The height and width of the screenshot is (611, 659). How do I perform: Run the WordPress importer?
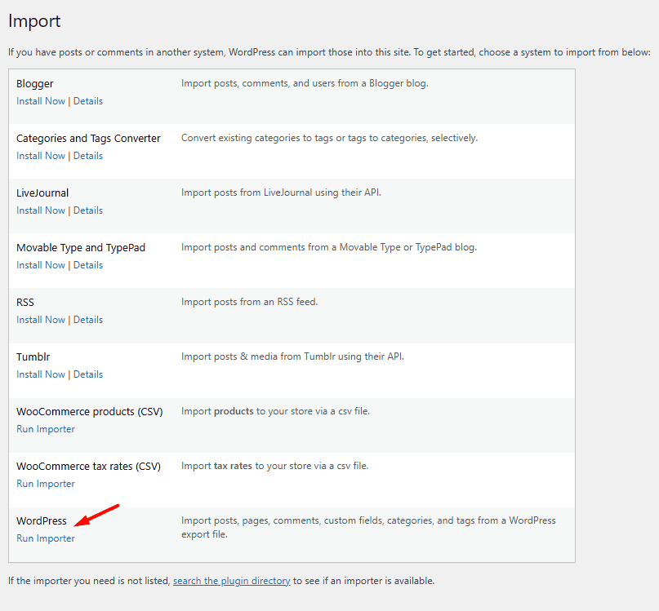[45, 538]
